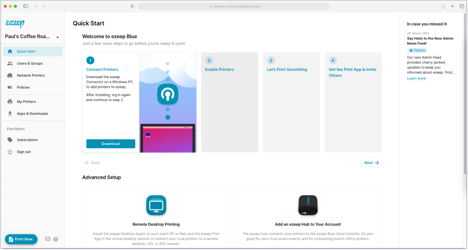Viewport: 468px width, 250px height.
Task: Show the browser tab overview icon
Action: coord(462,6)
